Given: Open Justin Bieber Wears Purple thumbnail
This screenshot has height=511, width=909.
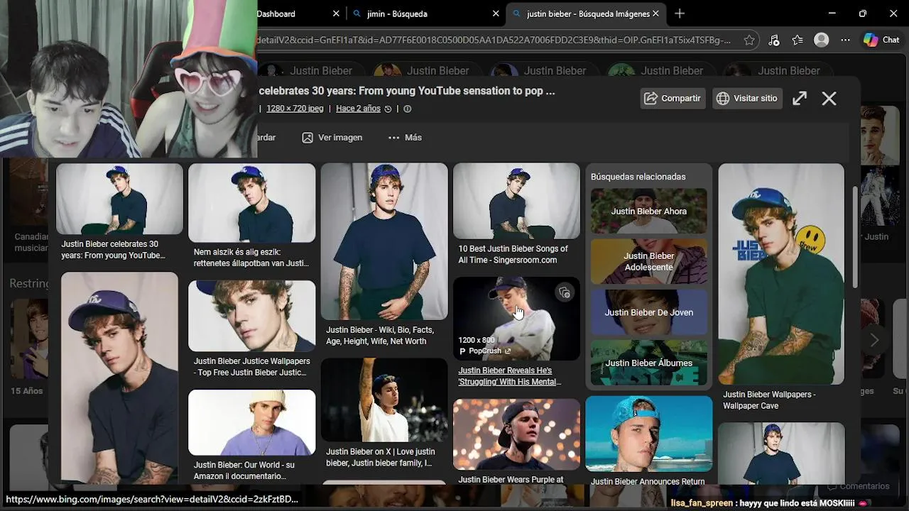Looking at the screenshot, I should (x=516, y=434).
